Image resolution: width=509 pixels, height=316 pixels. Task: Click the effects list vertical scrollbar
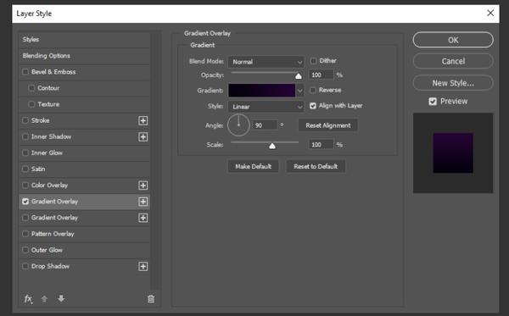pyautogui.click(x=155, y=160)
